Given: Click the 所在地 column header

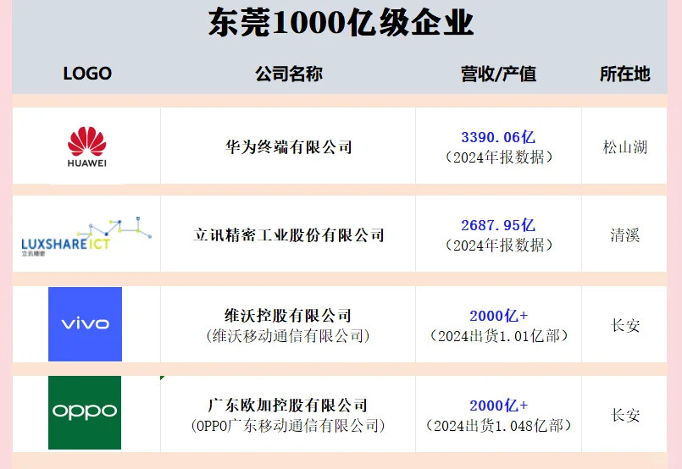Looking at the screenshot, I should [625, 74].
